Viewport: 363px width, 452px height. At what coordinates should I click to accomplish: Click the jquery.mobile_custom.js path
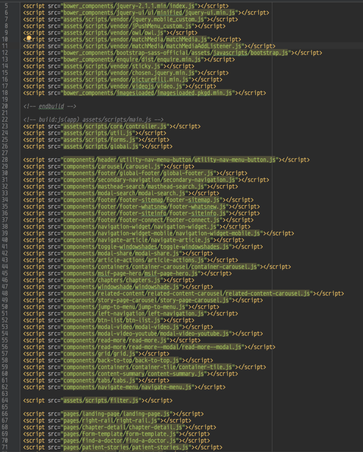(x=134, y=19)
